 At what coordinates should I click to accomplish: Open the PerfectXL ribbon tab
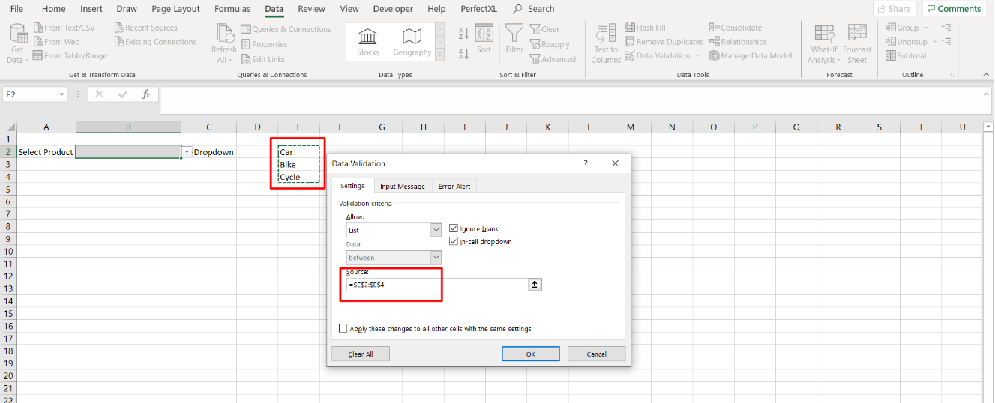pos(478,9)
